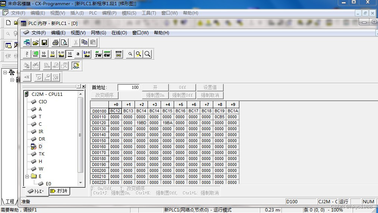This screenshot has height=213, width=378.
Task: Select the DR memory area in tree
Action: (x=42, y=139)
